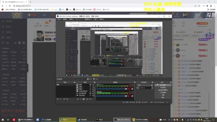217x122 pixels.
Task: Open the Settings button in OBS Controls
Action: pyautogui.click(x=163, y=95)
